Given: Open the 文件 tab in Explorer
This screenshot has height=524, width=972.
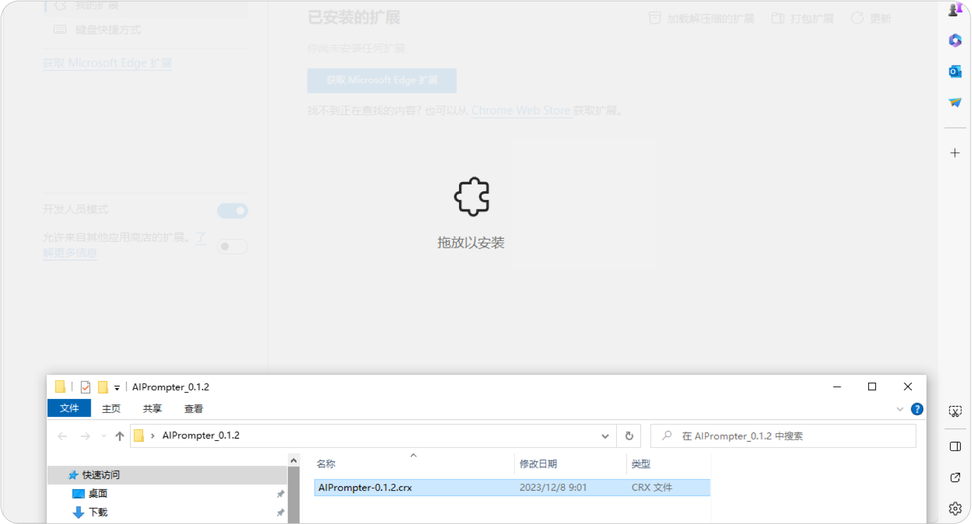Looking at the screenshot, I should pyautogui.click(x=69, y=408).
